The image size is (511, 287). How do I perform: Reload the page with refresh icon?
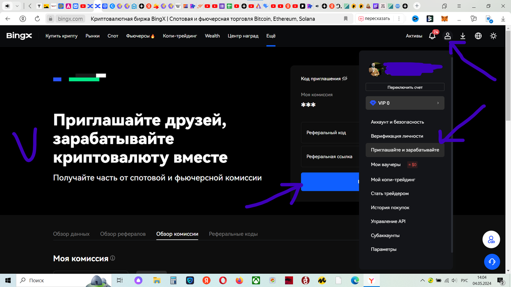pos(37,19)
